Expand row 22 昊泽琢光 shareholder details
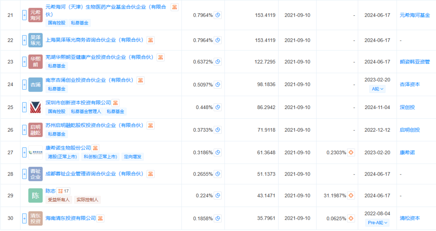 pos(24,40)
